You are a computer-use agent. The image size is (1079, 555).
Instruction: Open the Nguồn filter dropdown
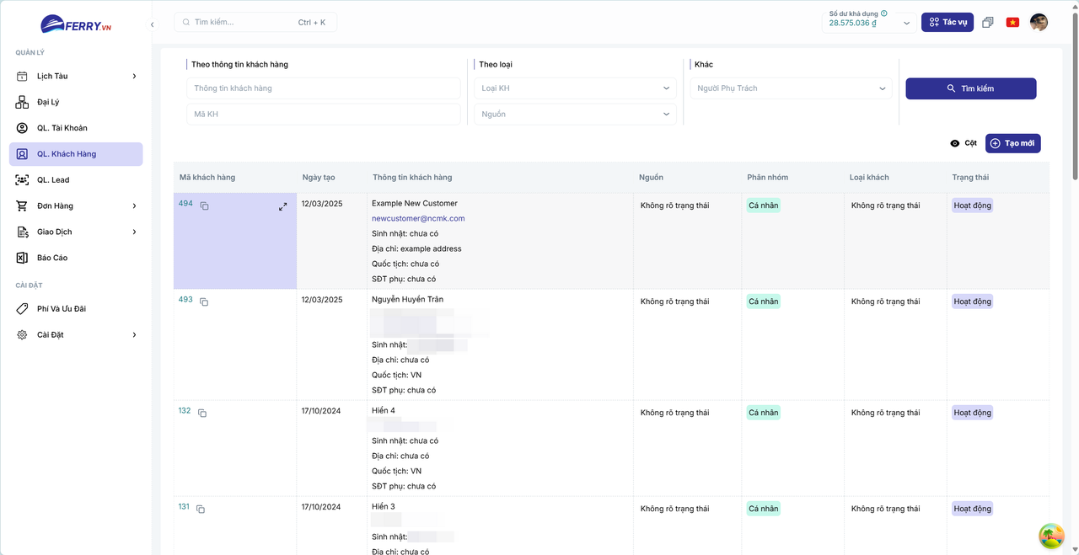pyautogui.click(x=576, y=115)
